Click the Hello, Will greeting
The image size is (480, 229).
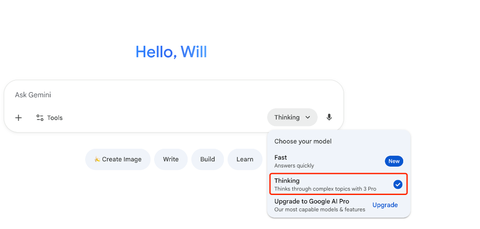coord(171,52)
